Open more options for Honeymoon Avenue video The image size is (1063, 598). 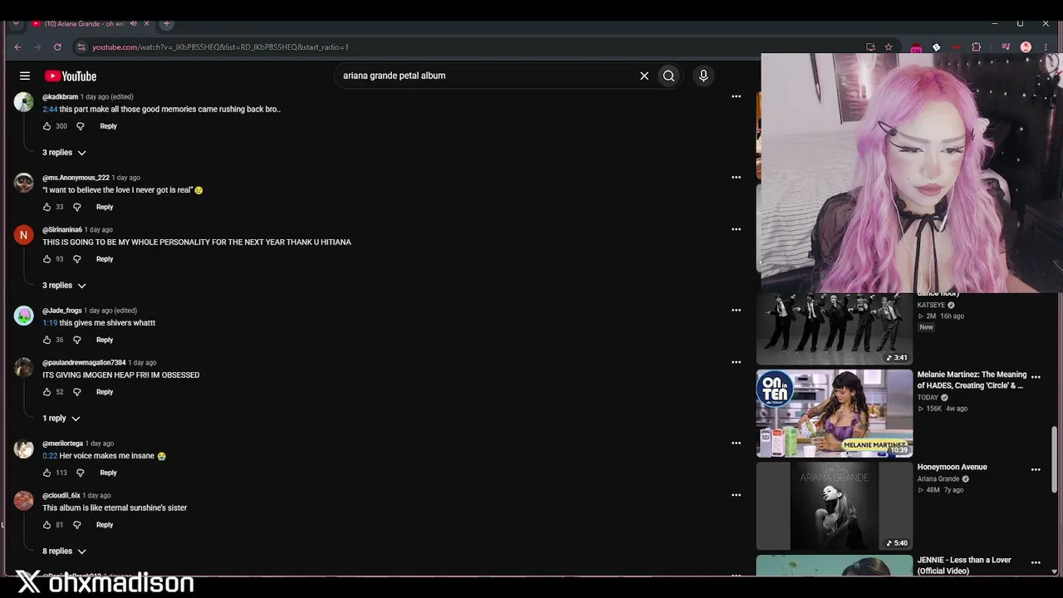[1036, 469]
